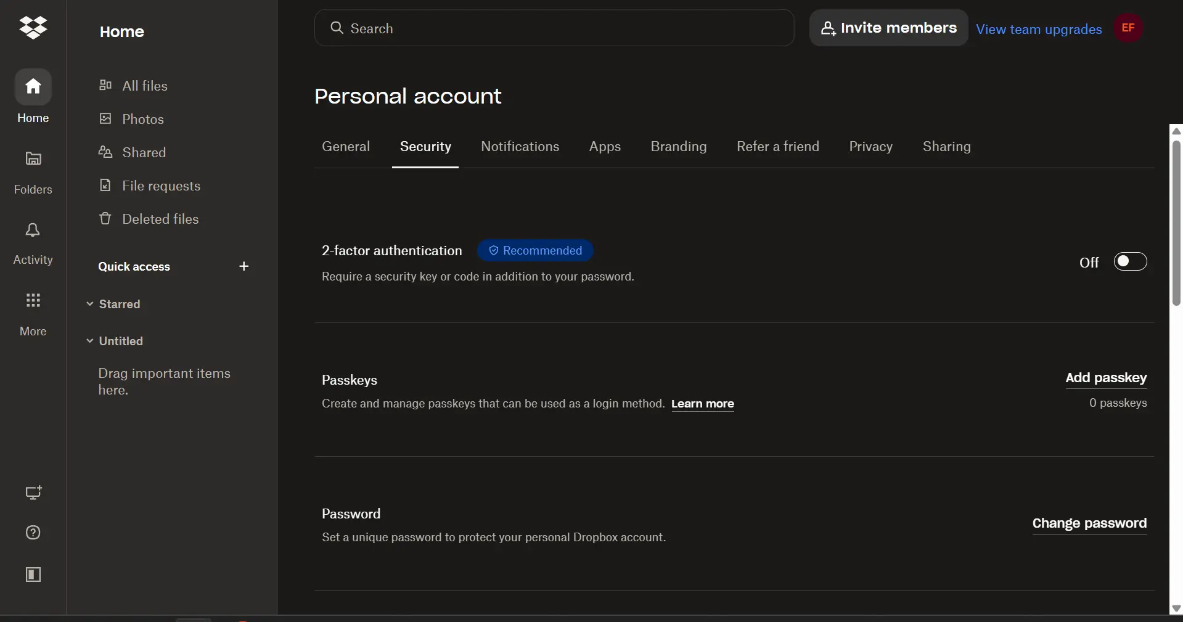Screen dimensions: 1183x622
Task: Click the desktop app install icon
Action: (x=33, y=493)
